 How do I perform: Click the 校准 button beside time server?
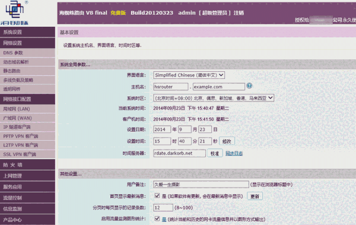click(215, 153)
